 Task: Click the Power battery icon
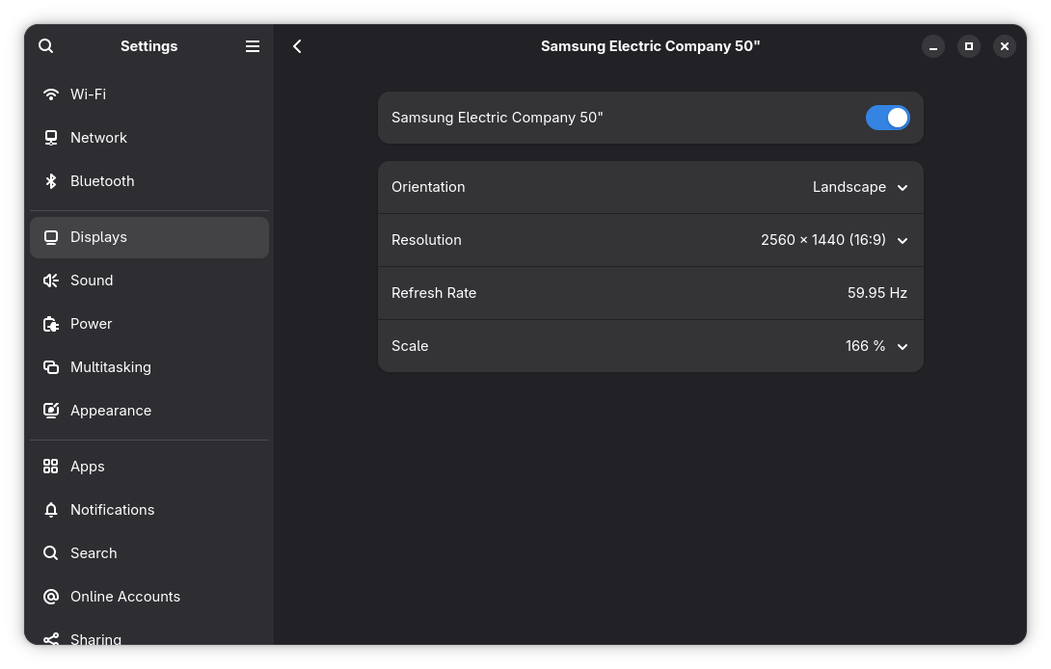[51, 324]
